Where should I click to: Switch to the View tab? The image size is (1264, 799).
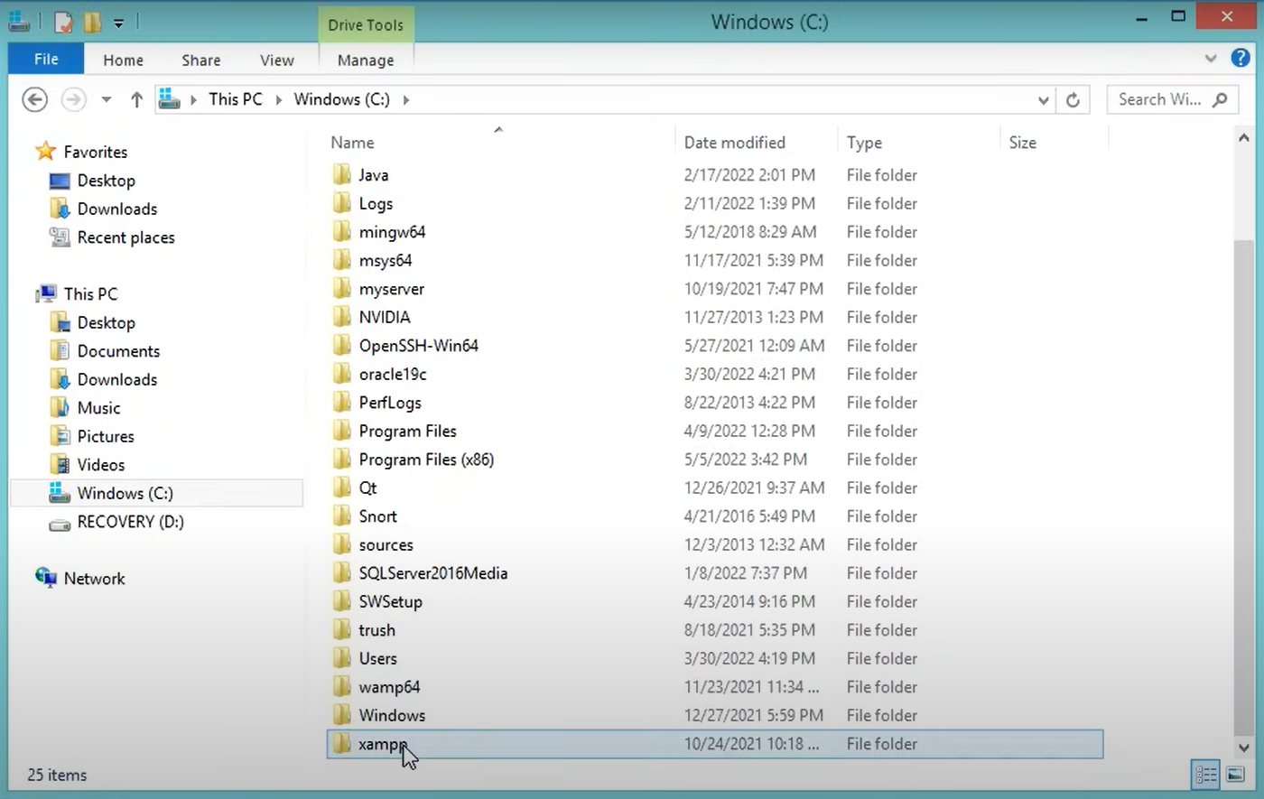tap(276, 60)
